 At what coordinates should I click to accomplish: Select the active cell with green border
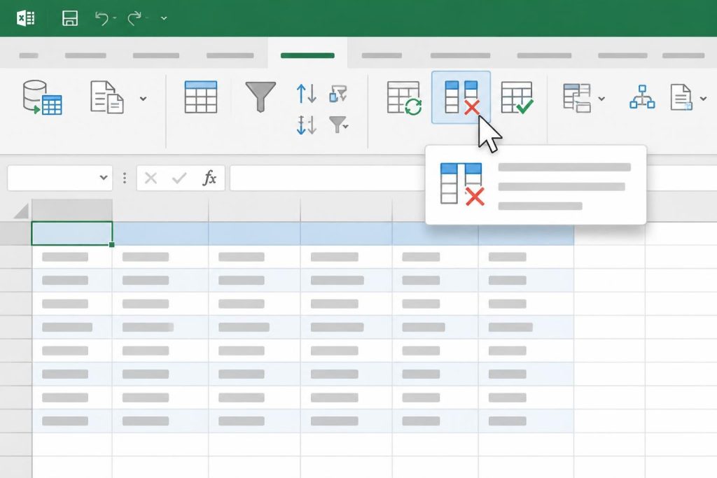(x=72, y=234)
